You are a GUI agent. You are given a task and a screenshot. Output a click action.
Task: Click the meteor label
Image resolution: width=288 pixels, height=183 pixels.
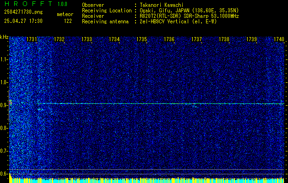coord(65,14)
